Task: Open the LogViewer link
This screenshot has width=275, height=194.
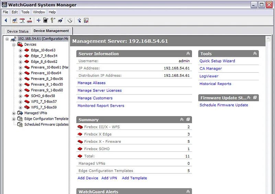Action: (209, 76)
